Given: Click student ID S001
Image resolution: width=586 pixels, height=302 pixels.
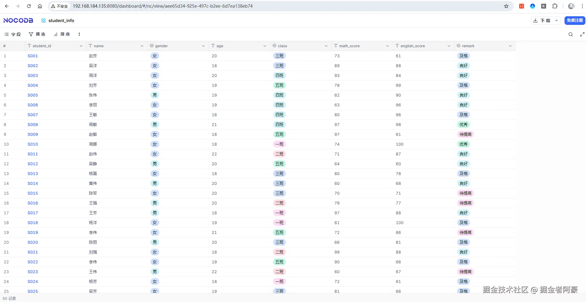Looking at the screenshot, I should click(33, 56).
